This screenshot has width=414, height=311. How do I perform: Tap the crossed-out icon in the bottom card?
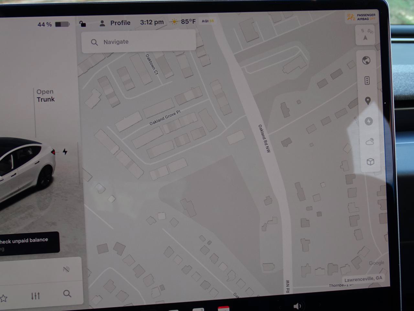(66, 269)
